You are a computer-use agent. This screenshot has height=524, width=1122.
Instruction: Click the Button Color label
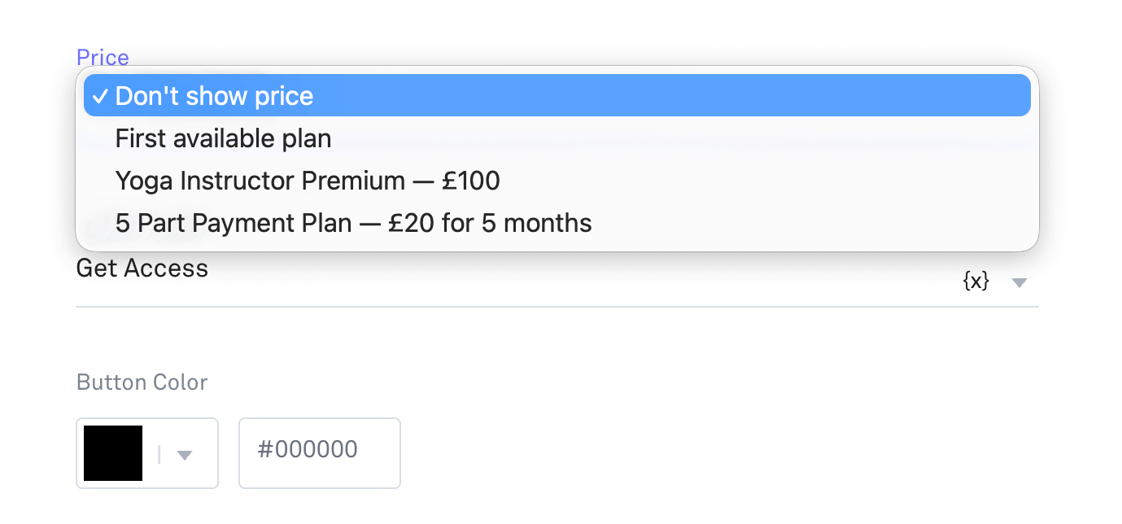142,382
